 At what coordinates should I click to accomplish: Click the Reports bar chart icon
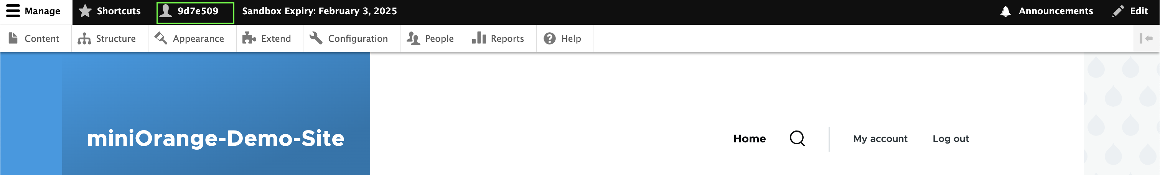click(479, 38)
